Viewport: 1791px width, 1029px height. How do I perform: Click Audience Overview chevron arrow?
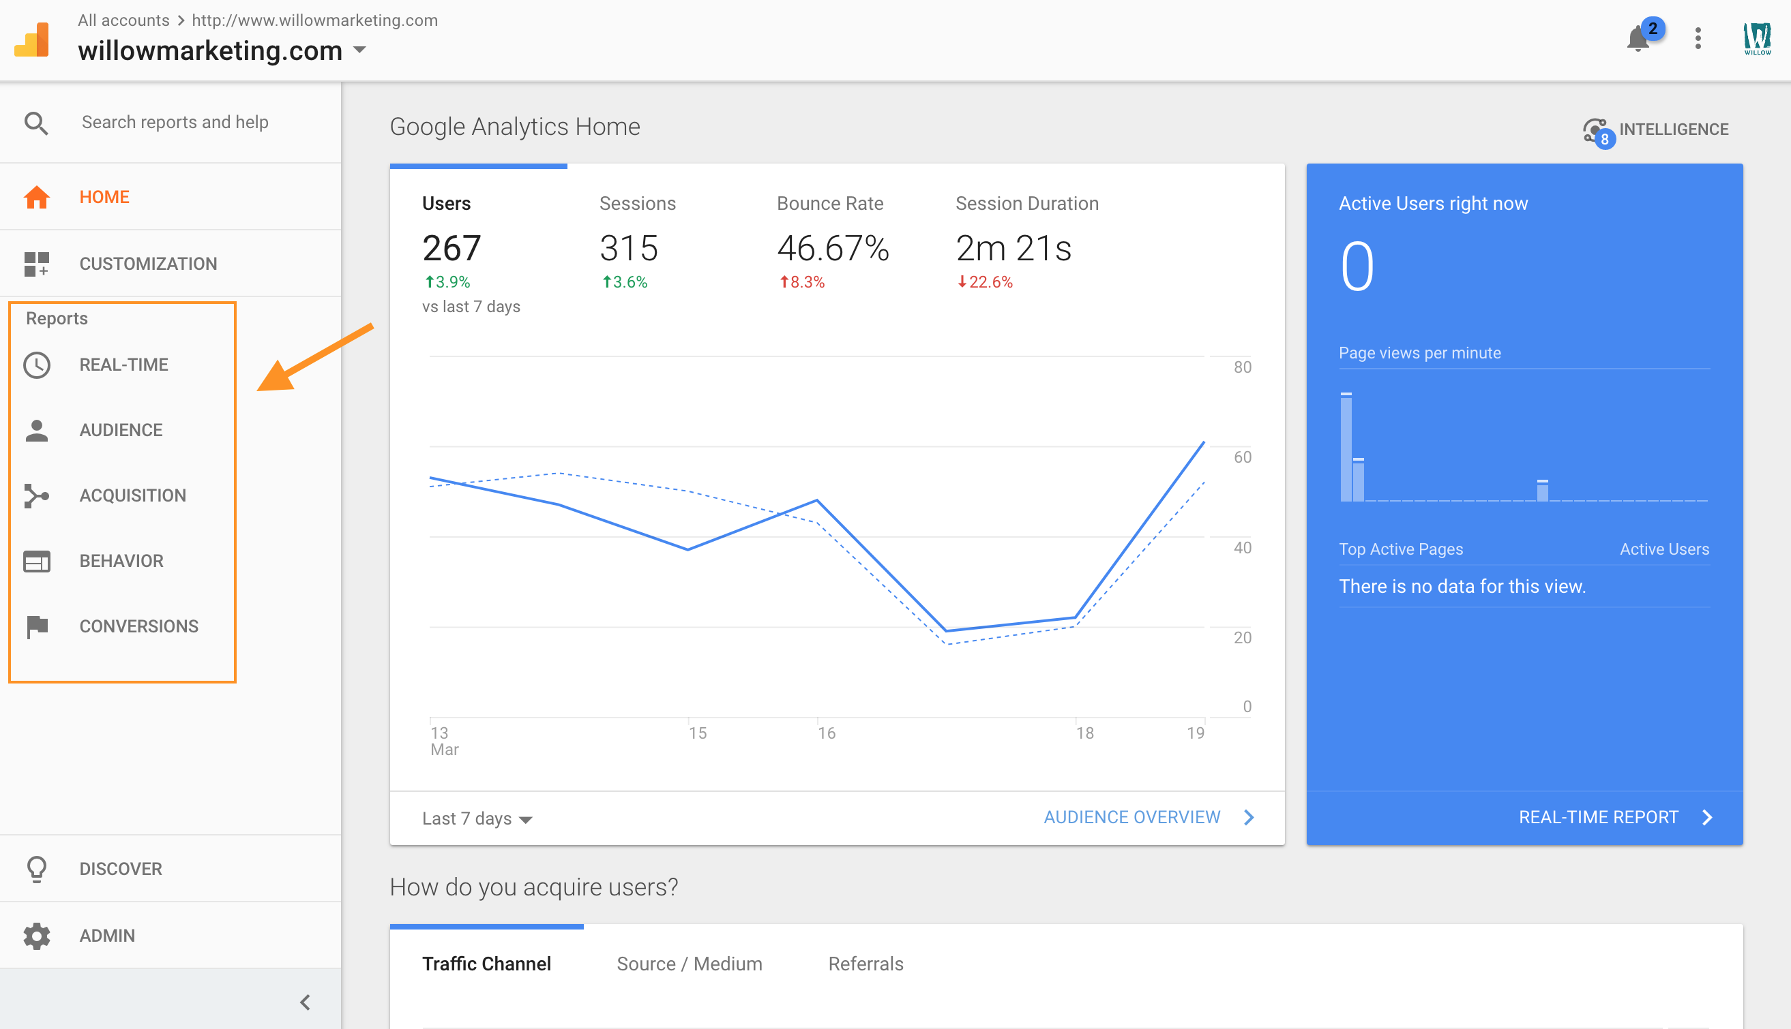(1249, 818)
